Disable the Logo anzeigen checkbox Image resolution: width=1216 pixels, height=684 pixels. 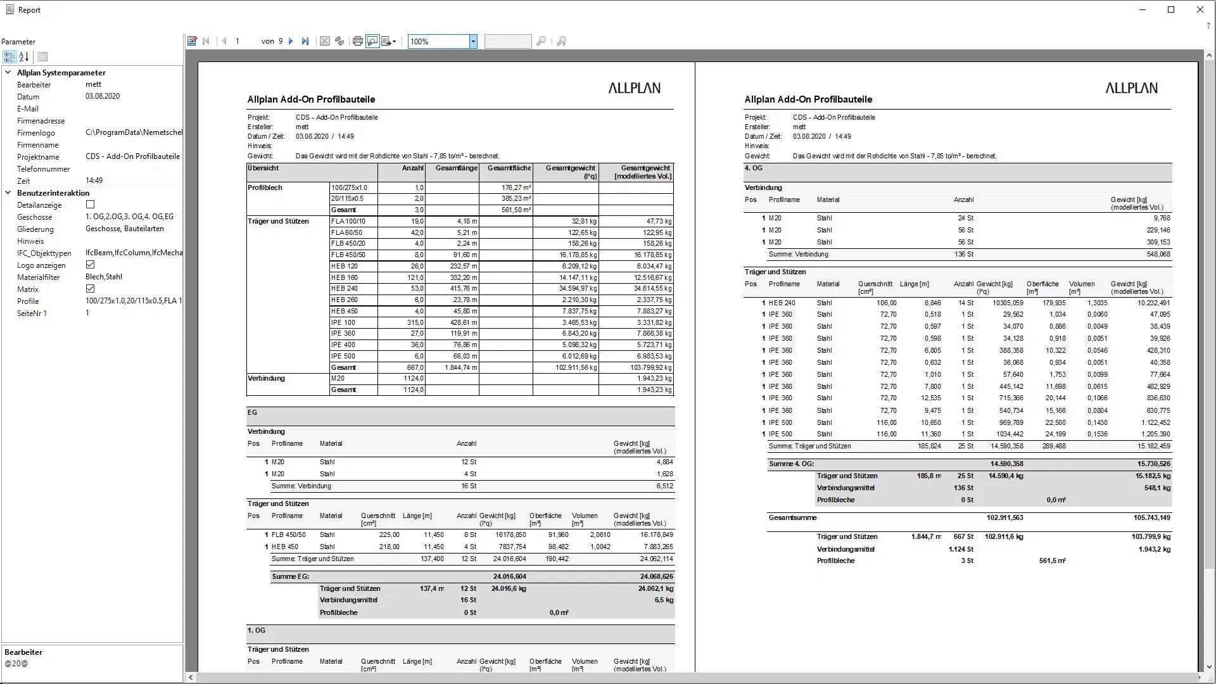click(91, 265)
